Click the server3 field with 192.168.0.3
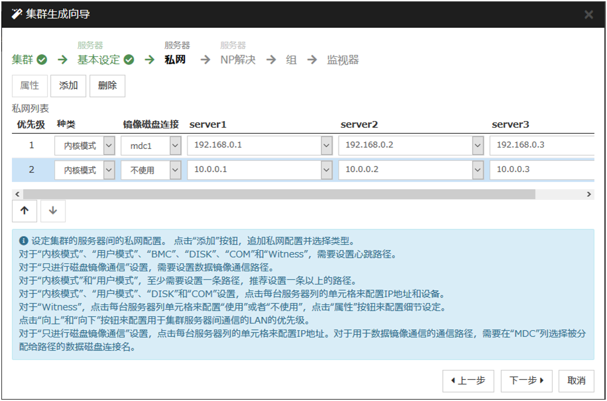Screen dimensions: 607x401 tap(540, 145)
